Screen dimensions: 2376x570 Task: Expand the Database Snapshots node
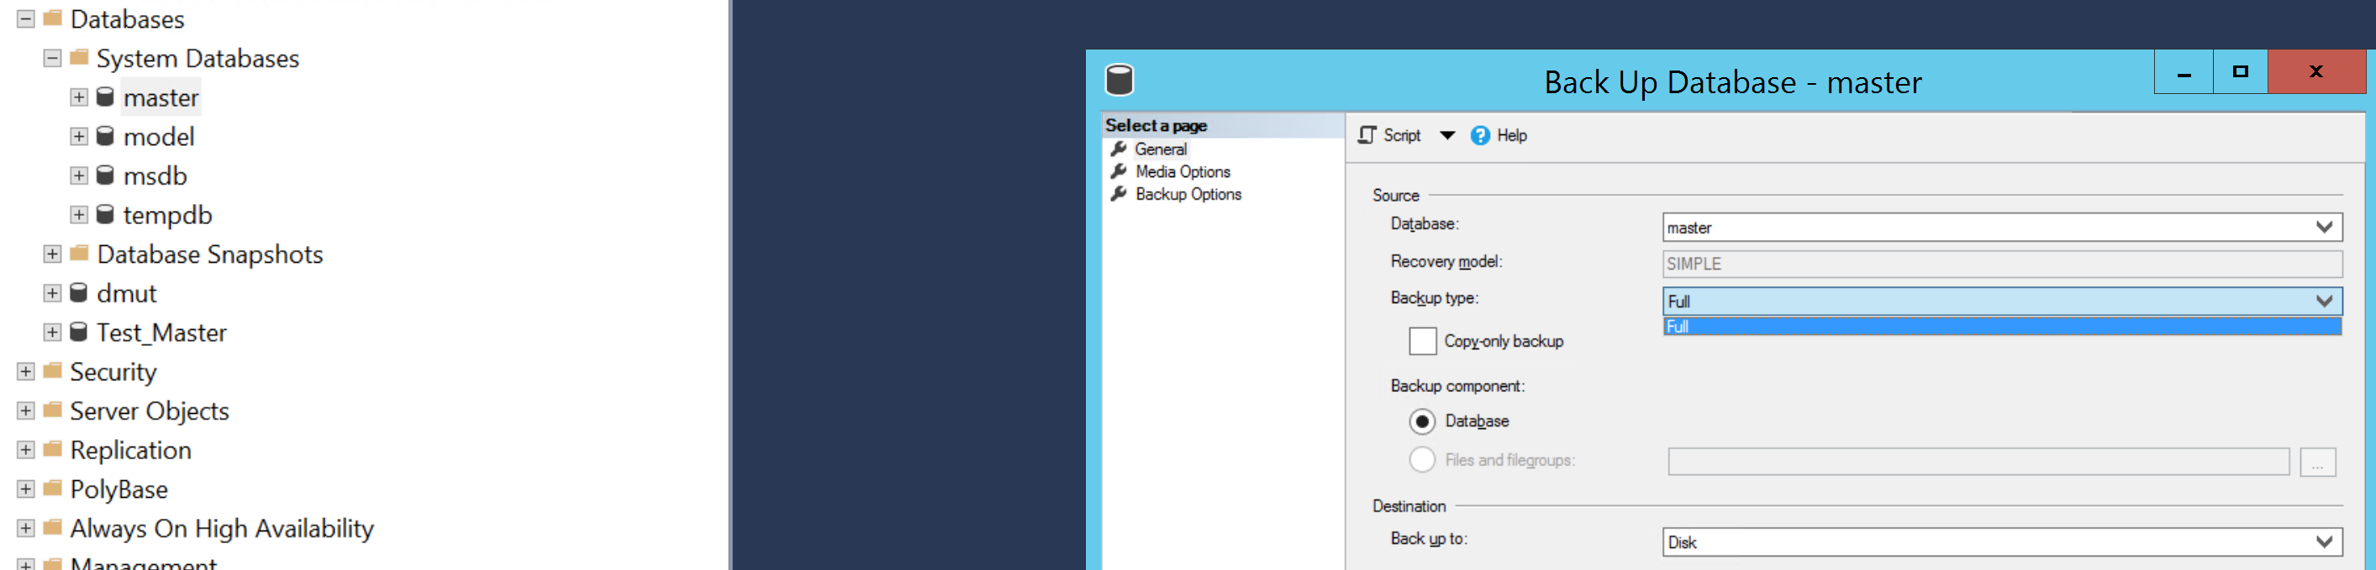[x=53, y=254]
